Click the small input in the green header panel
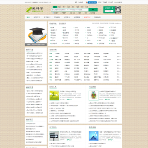The height and width of the screenshot is (148, 148). pyautogui.click(x=109, y=11)
